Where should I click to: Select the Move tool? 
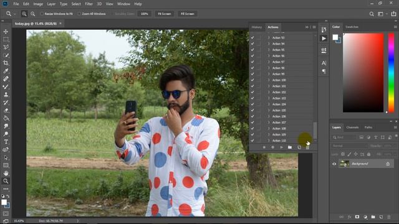tap(6, 32)
